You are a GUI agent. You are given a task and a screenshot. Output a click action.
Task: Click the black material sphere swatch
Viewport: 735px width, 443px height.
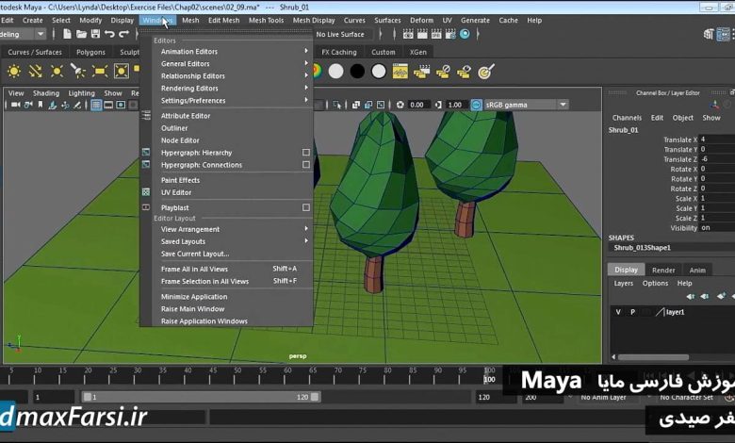click(357, 72)
